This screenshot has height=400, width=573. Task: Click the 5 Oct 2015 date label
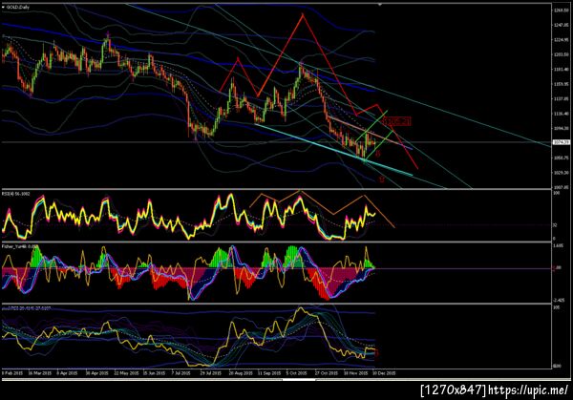point(296,373)
